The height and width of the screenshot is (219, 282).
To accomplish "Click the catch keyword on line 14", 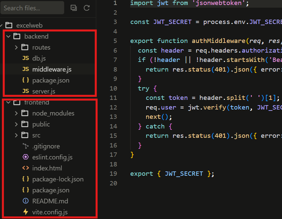I will (155, 126).
